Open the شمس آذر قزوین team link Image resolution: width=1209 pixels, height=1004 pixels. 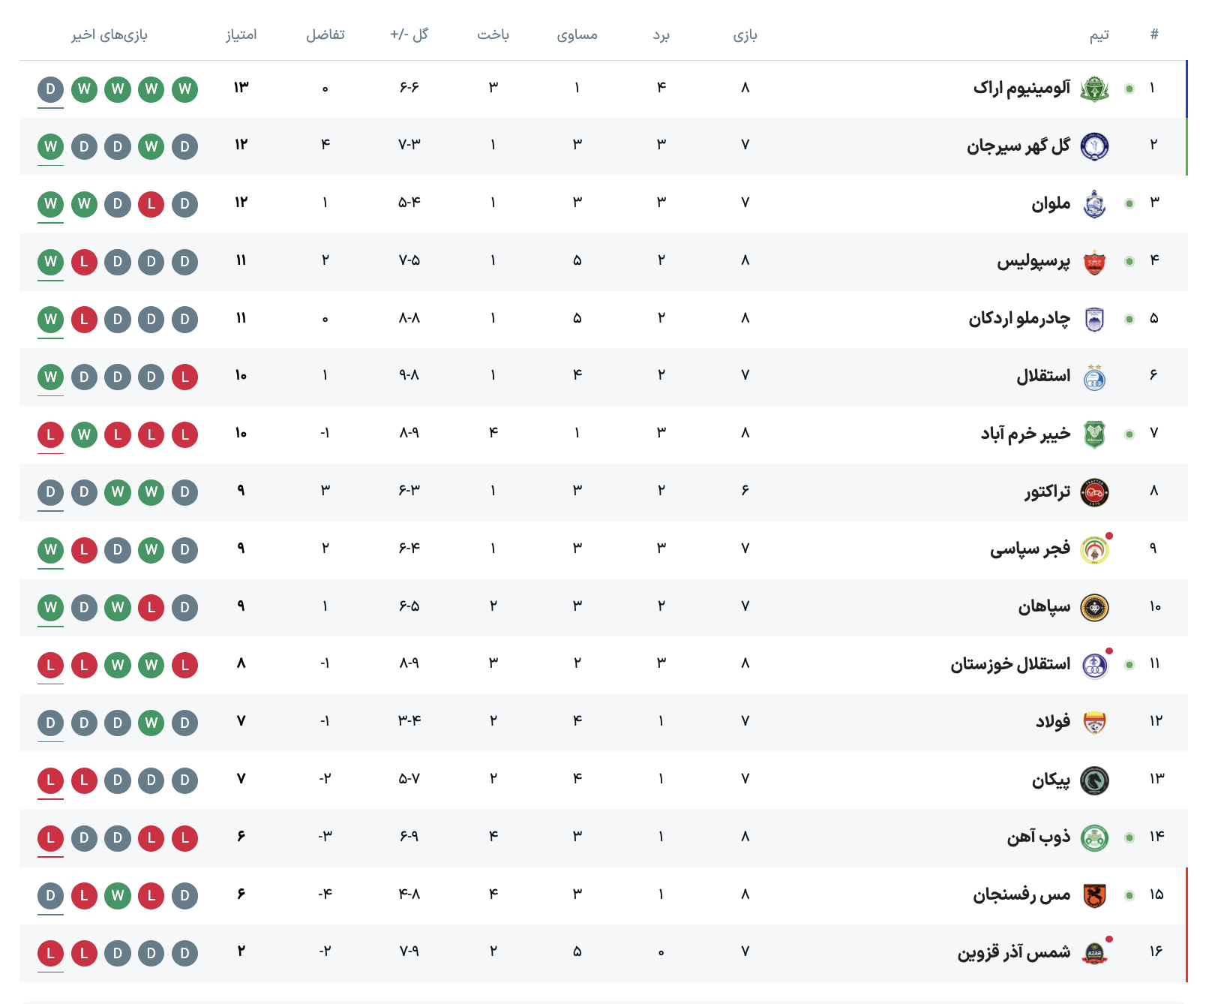pos(1014,952)
